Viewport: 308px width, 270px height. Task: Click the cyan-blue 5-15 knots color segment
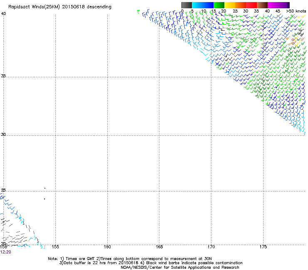[x=203, y=5]
